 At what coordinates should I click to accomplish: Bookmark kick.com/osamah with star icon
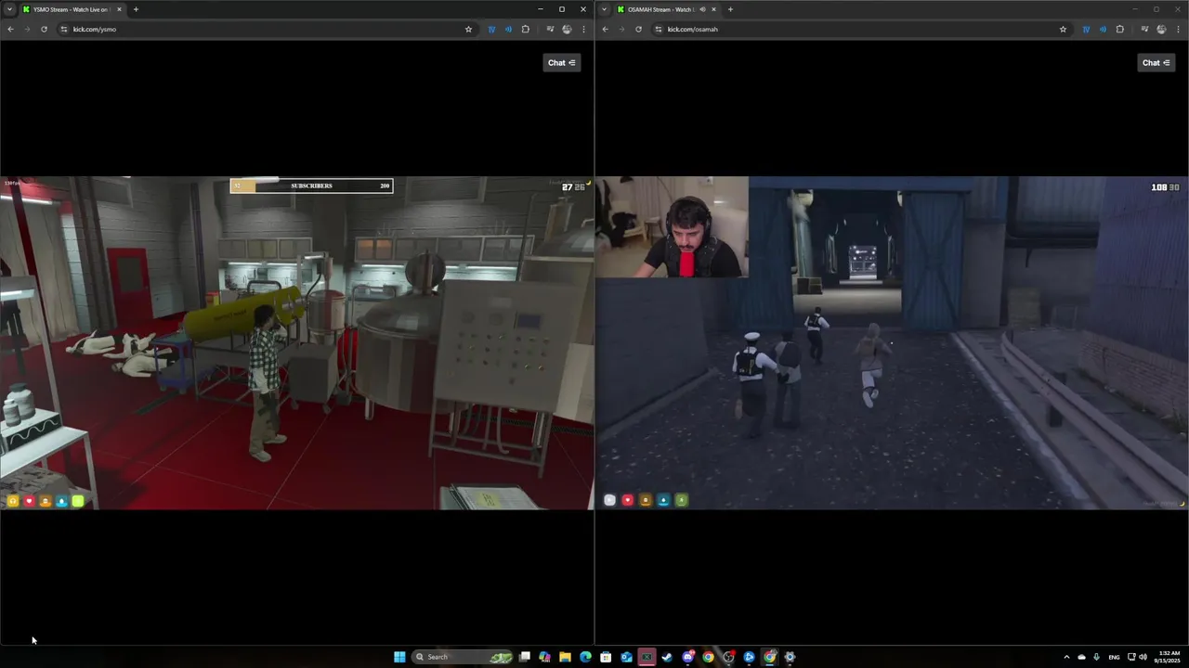(1063, 29)
